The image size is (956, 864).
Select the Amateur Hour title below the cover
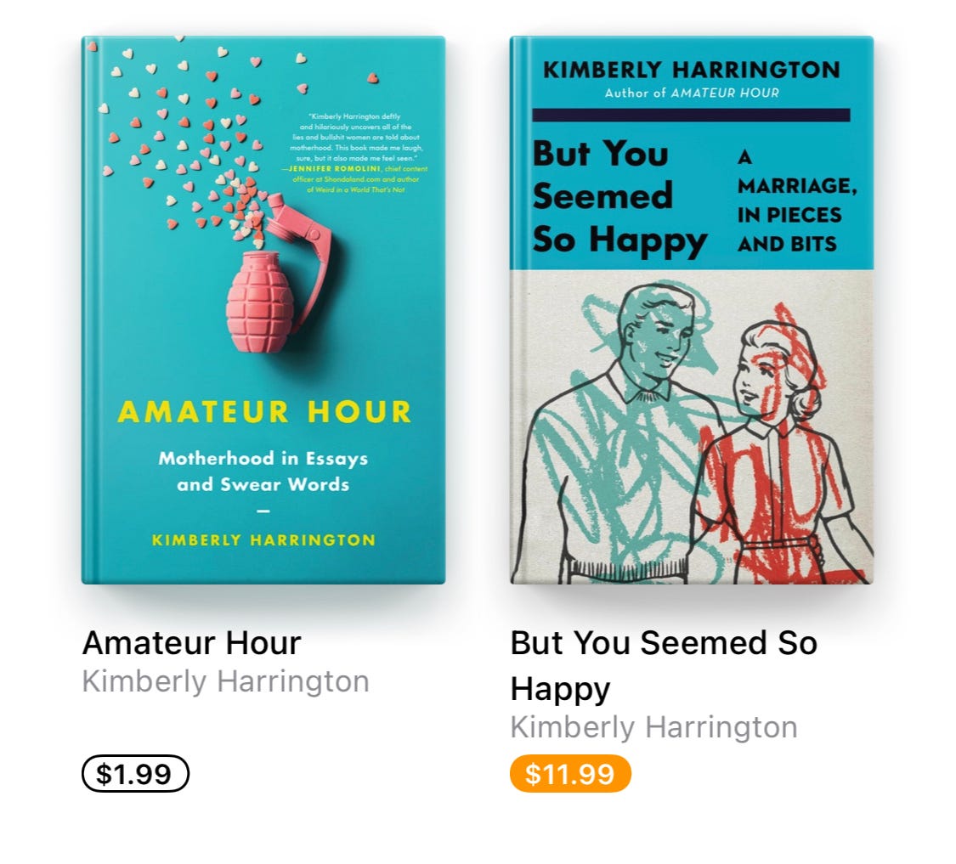point(191,642)
